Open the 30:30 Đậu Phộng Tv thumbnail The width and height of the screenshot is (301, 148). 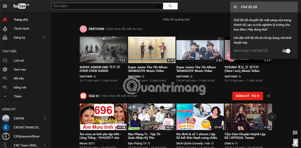tap(152, 117)
